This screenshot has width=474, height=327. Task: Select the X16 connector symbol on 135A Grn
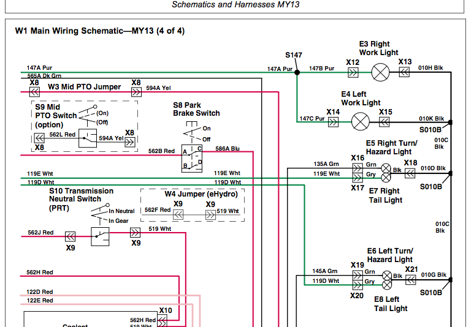pos(357,168)
